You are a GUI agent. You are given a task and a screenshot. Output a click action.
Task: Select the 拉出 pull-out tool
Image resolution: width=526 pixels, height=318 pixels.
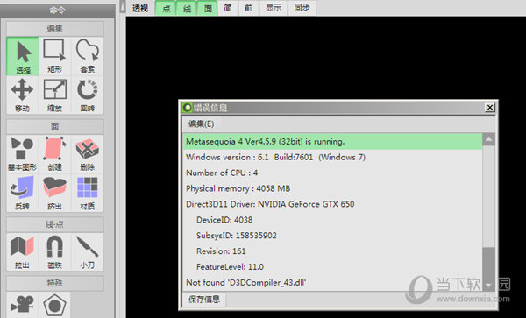(23, 252)
